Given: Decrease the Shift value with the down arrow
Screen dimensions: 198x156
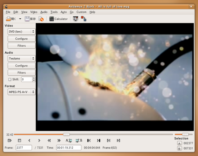Looking at the screenshot, I should click(x=34, y=81).
